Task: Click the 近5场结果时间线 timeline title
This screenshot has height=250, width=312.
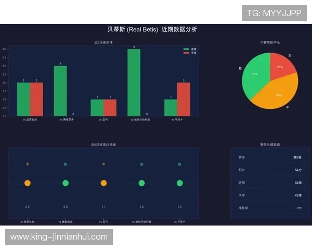Action: [103, 145]
